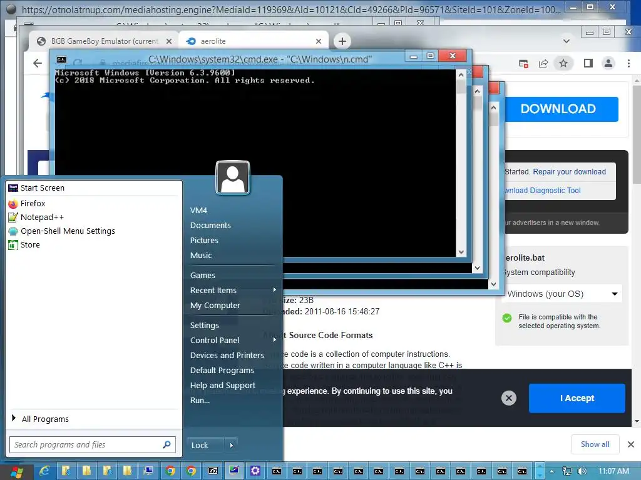Expand the Recent Items submenu
Screen dimensions: 641x480
click(x=275, y=290)
